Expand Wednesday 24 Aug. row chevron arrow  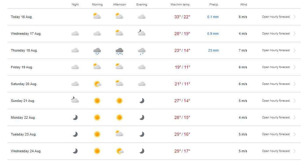pyautogui.click(x=294, y=151)
